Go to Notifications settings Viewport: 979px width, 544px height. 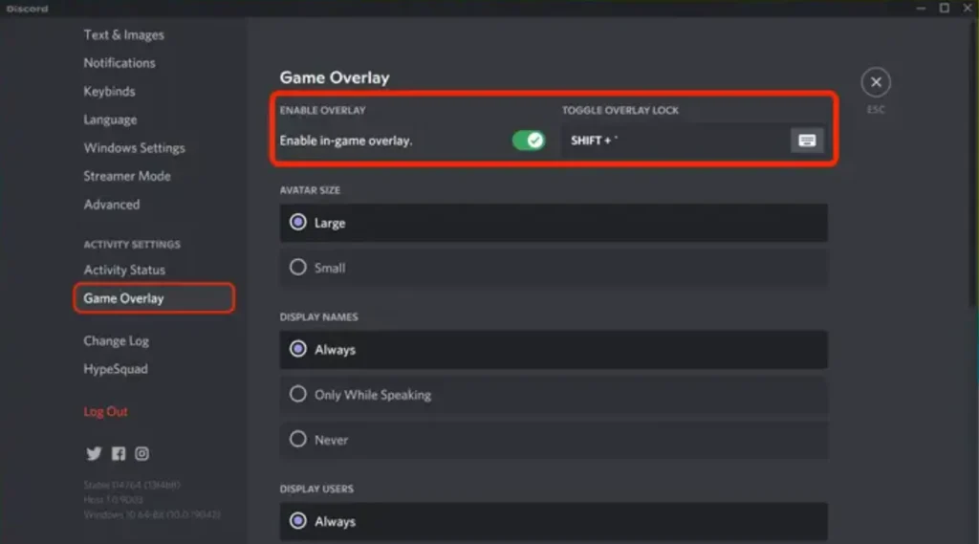[x=119, y=63]
